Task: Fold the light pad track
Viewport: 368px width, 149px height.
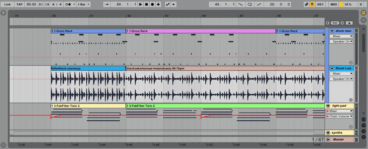Action: pos(328,106)
